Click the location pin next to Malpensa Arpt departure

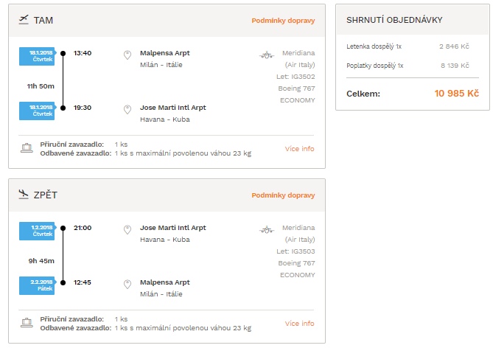tap(127, 55)
